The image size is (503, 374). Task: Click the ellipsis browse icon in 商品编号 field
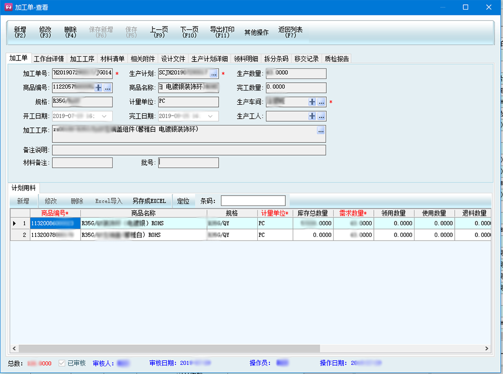[x=108, y=87]
